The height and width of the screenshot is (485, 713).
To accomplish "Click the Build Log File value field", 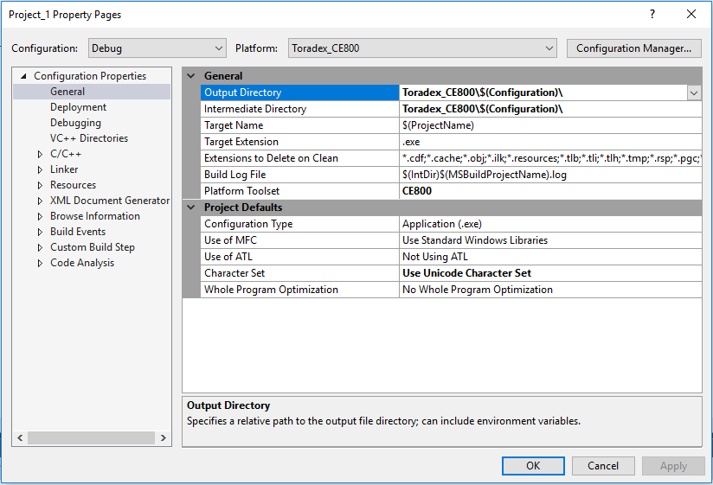I will (x=550, y=175).
